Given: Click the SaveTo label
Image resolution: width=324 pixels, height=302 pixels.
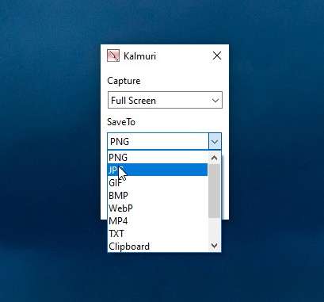Looking at the screenshot, I should coord(121,122).
